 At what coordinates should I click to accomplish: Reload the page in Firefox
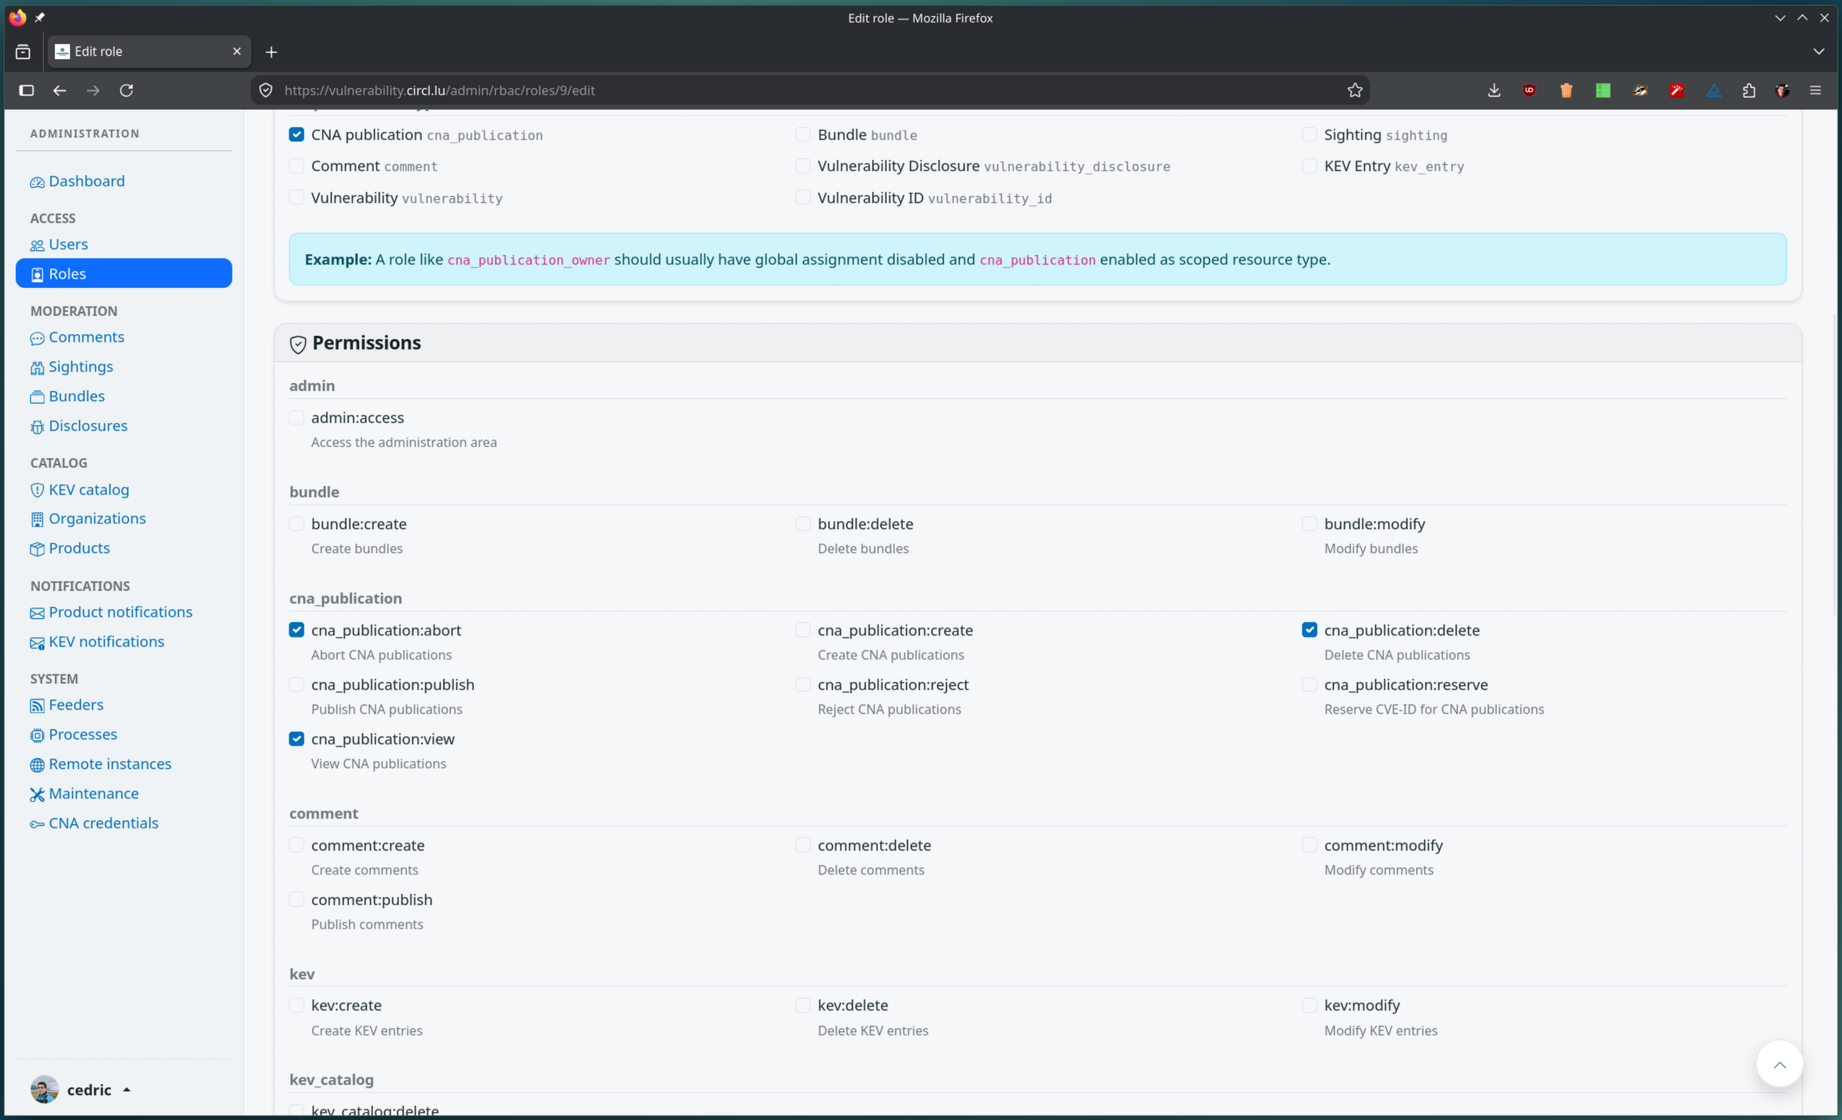click(x=126, y=90)
